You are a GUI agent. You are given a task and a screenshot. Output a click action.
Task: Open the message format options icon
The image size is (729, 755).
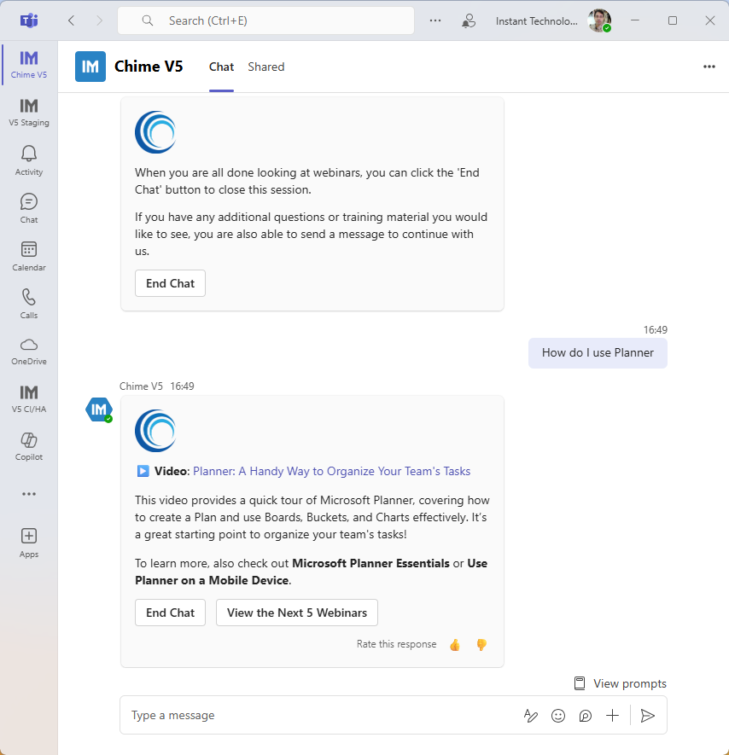pos(530,716)
